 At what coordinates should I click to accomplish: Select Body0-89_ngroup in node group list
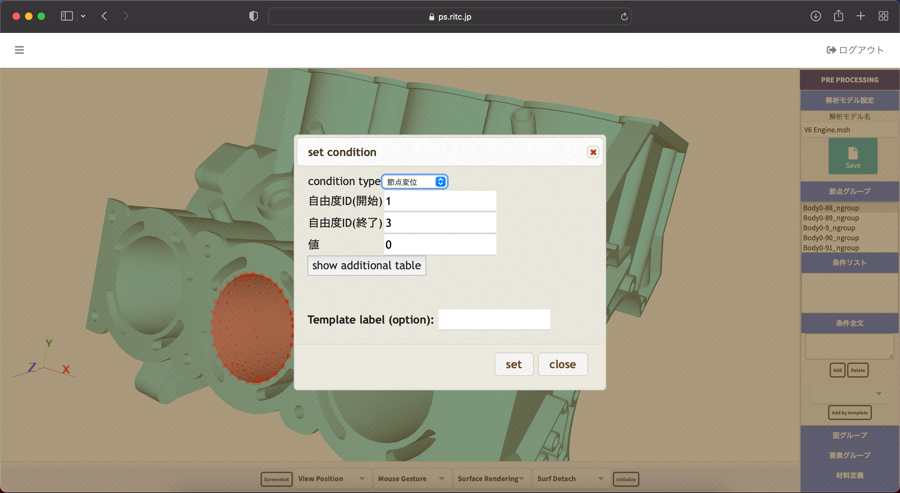click(x=831, y=218)
